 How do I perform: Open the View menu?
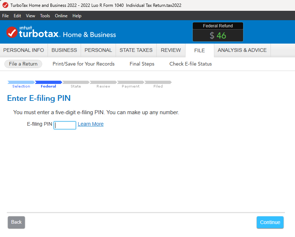point(31,16)
